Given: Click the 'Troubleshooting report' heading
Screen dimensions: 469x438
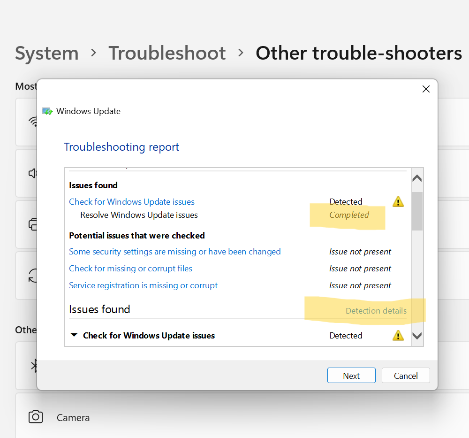Looking at the screenshot, I should [x=121, y=147].
